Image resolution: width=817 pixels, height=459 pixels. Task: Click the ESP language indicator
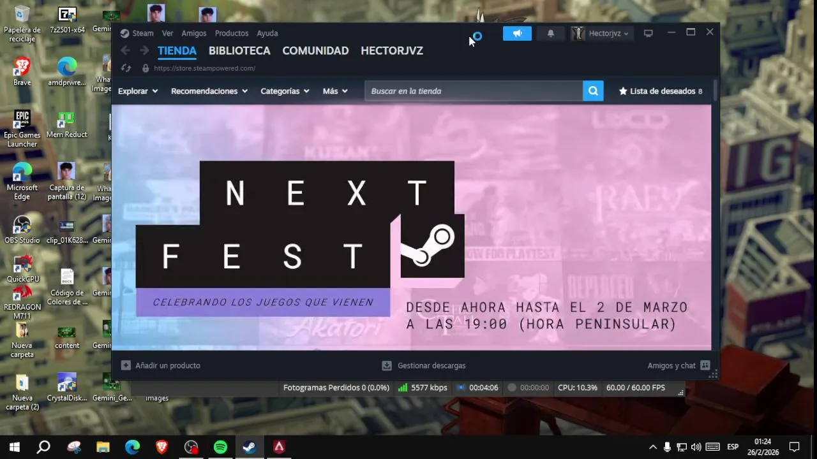tap(733, 447)
